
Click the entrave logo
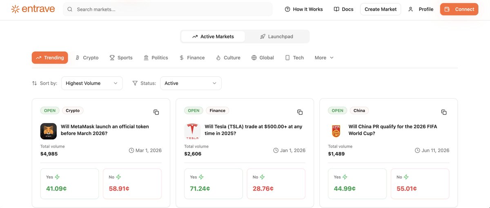pyautogui.click(x=33, y=9)
